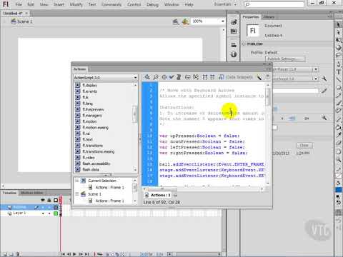
Task: Click the Play button in timeline controls
Action: click(74, 254)
